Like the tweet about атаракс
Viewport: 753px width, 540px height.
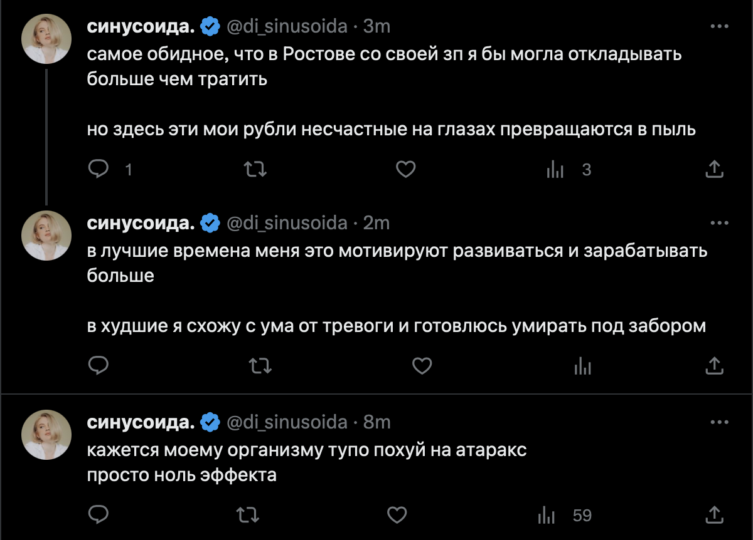pyautogui.click(x=397, y=516)
